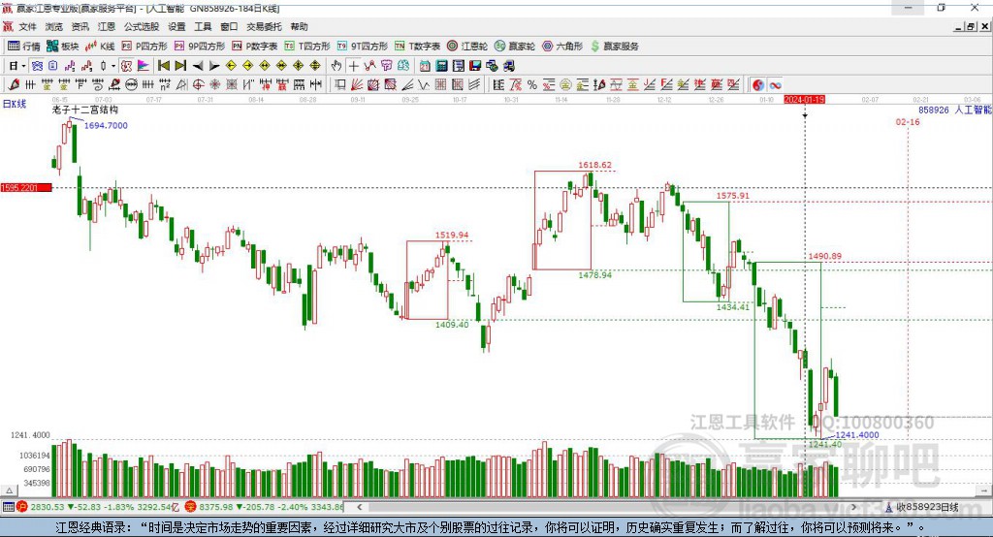Open the 文件 menu
This screenshot has height=537, width=993.
[27, 26]
